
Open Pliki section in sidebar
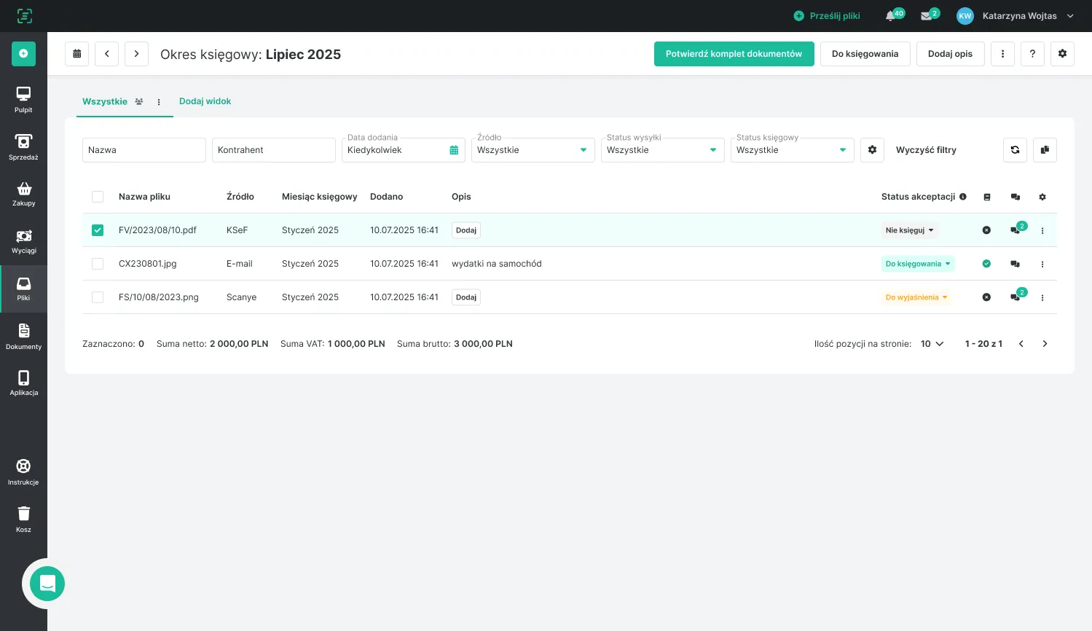pyautogui.click(x=23, y=289)
